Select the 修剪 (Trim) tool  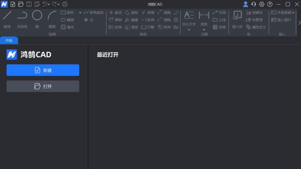pos(148,12)
